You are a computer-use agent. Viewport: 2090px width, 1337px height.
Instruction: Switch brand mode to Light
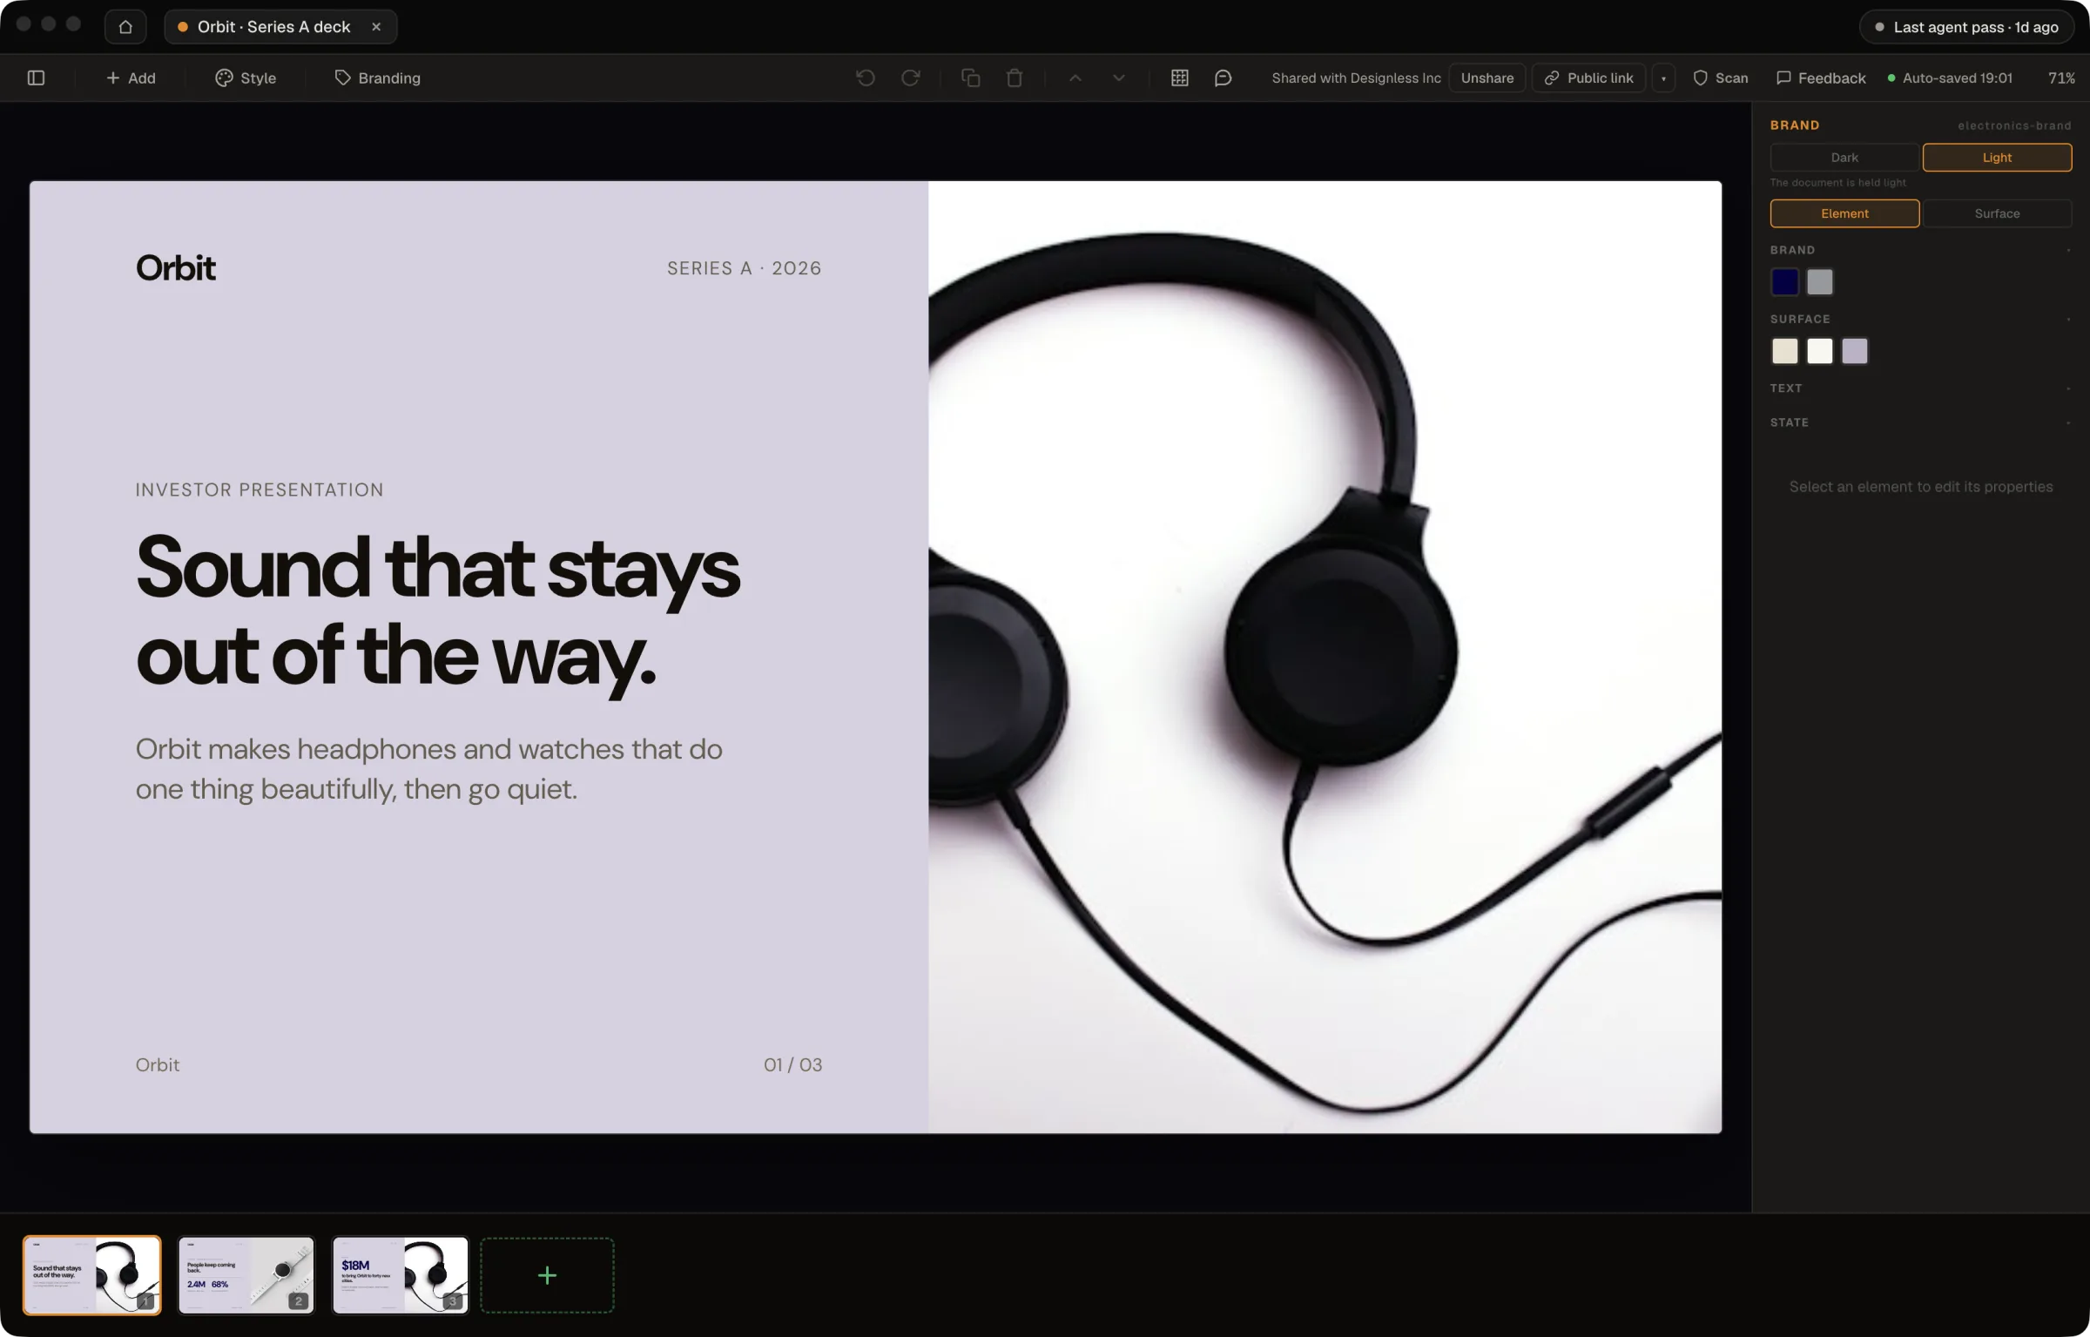1997,158
